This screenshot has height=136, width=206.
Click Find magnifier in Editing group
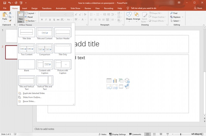click(174, 13)
